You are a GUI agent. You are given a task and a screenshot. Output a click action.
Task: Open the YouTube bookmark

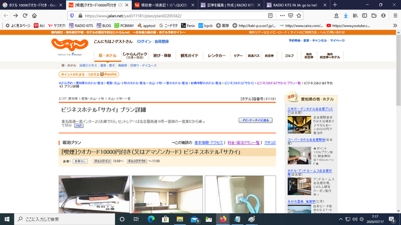(348, 26)
